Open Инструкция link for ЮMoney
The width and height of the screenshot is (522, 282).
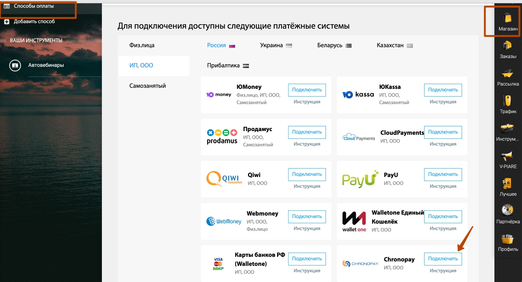(x=307, y=102)
